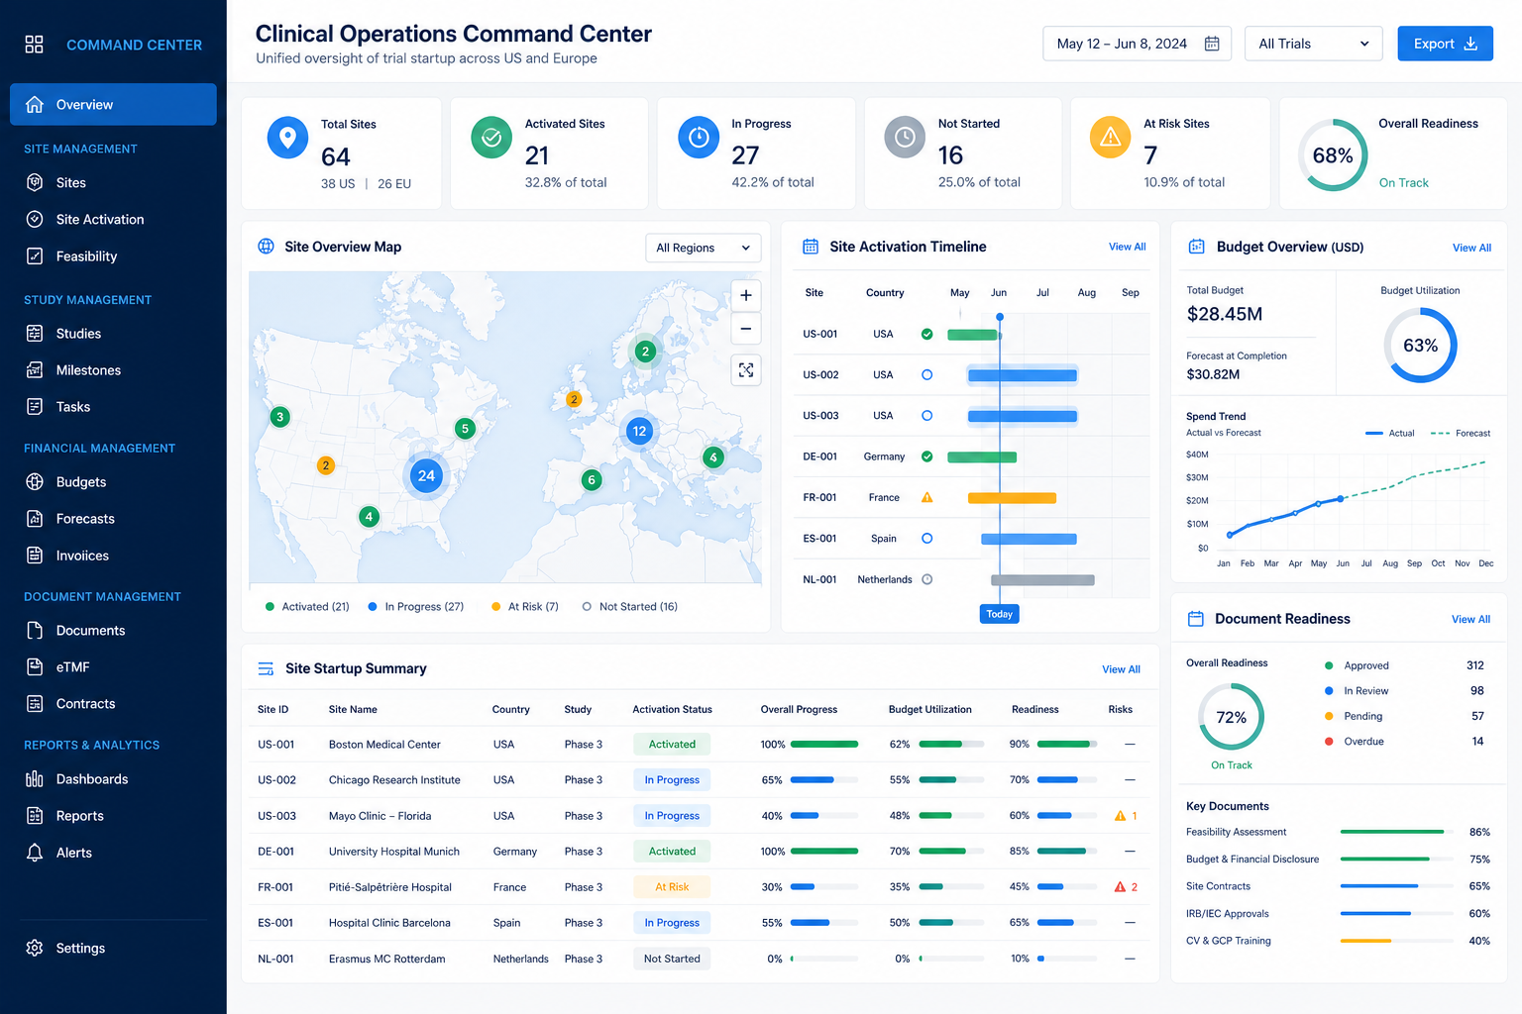Toggle Actual series in Spend Trend legend
This screenshot has height=1014, width=1522.
tap(1390, 434)
